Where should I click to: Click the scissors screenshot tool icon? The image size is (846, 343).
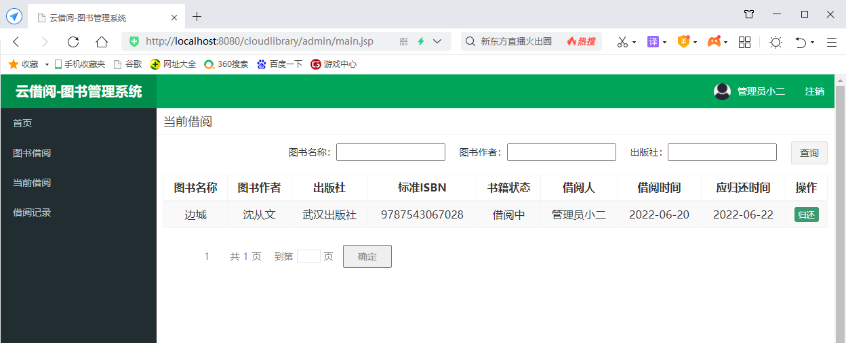[x=622, y=42]
